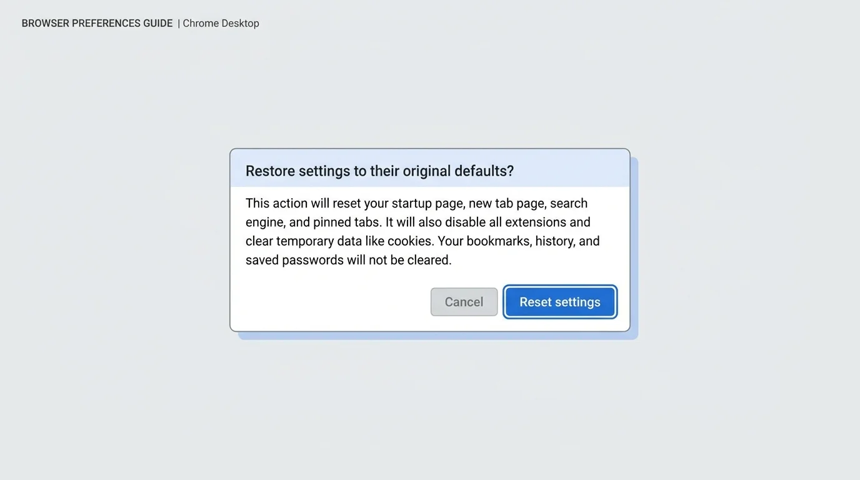Click the Reset settings button
This screenshot has width=860, height=480.
[560, 302]
